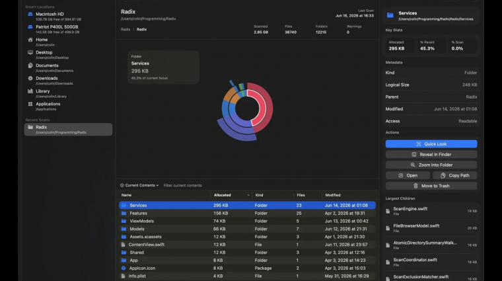This screenshot has width=502, height=281.
Task: Click Reveal in Finder button
Action: click(431, 155)
